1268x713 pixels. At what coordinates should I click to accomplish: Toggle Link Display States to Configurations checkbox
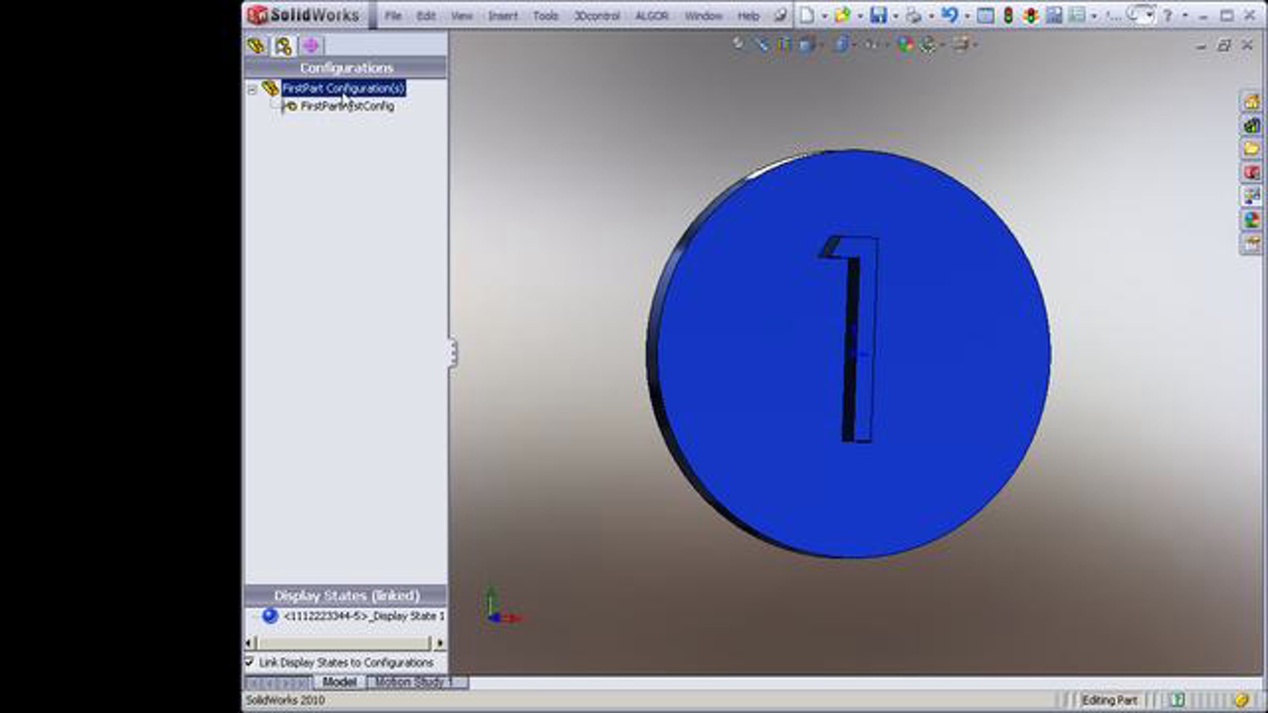click(x=249, y=662)
